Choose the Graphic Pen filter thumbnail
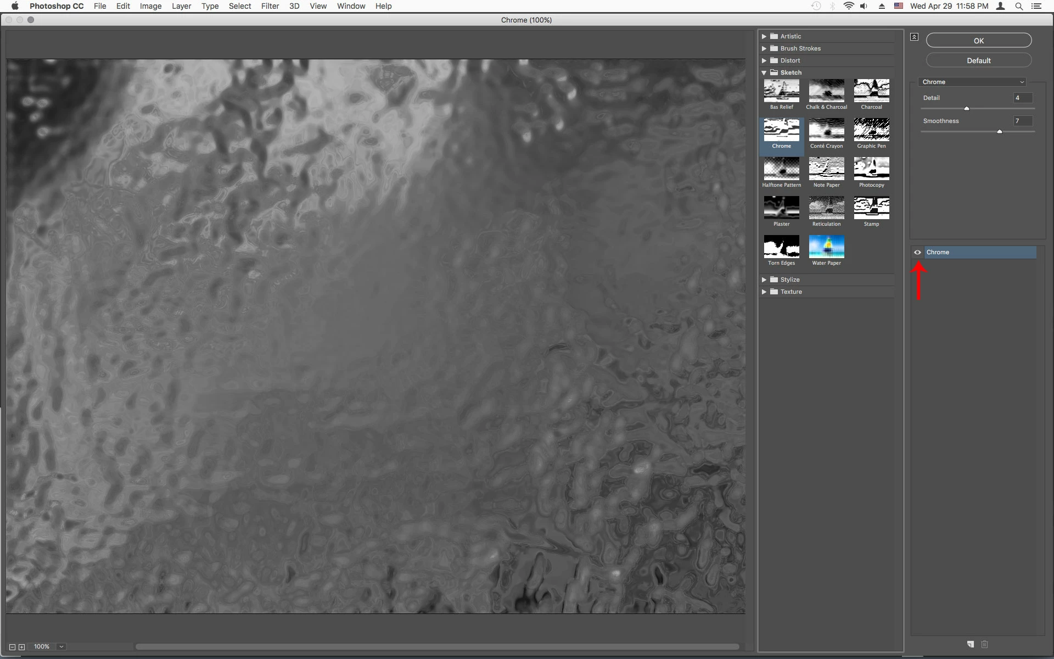Viewport: 1054px width, 659px height. point(871,130)
